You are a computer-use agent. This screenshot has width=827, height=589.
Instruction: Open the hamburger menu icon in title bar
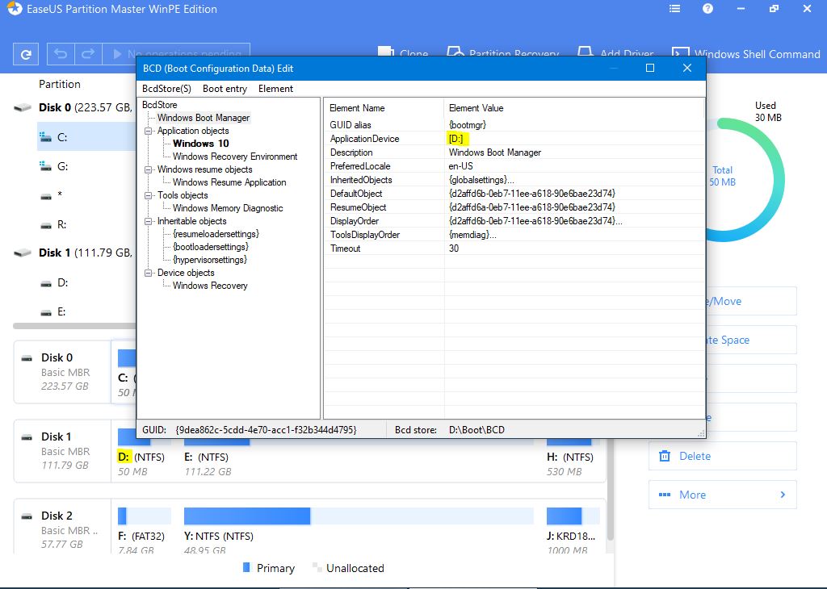(x=675, y=9)
